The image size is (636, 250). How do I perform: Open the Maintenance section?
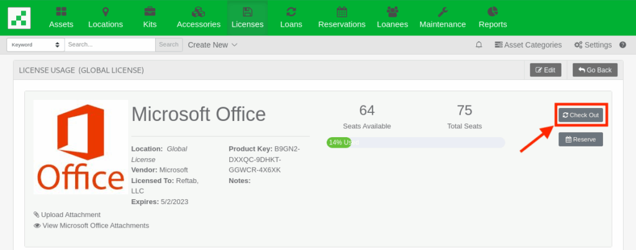442,17
